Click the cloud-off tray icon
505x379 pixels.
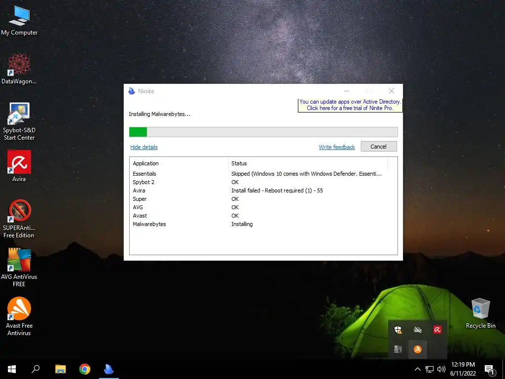point(418,330)
